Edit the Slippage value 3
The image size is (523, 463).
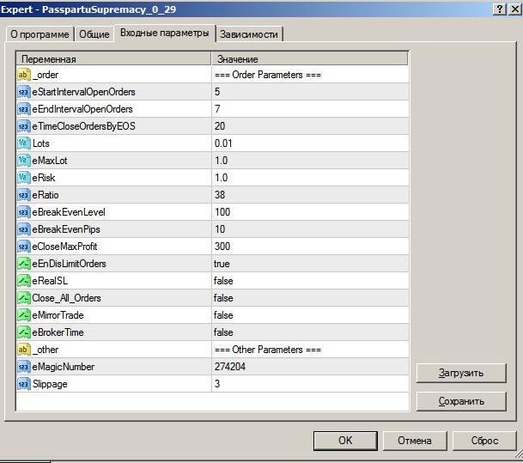(x=310, y=384)
